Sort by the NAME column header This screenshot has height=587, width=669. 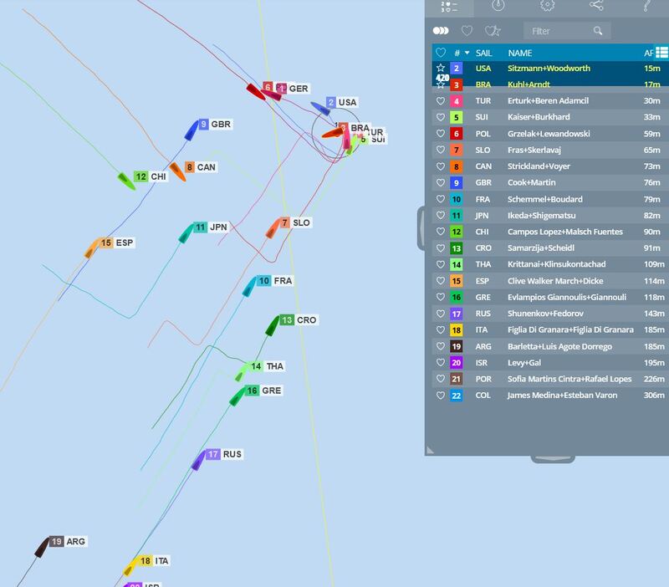[x=519, y=53]
